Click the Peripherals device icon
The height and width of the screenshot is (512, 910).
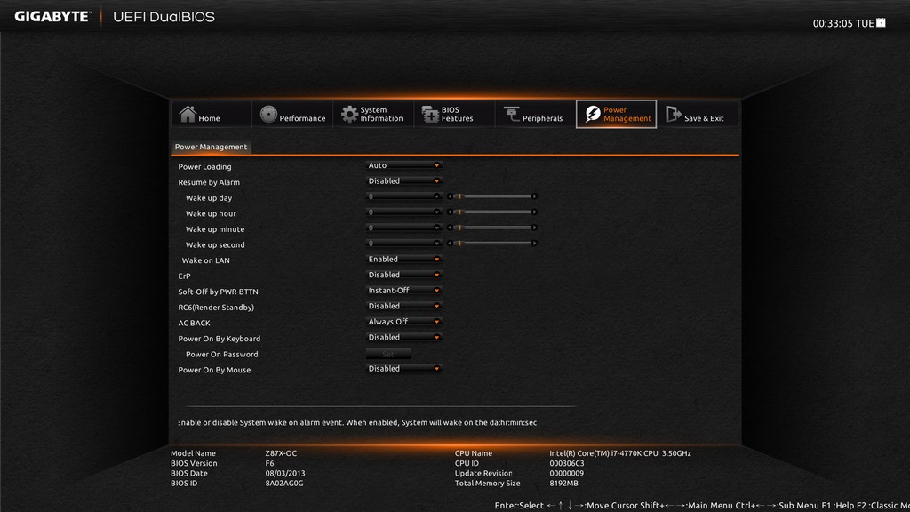pos(511,115)
